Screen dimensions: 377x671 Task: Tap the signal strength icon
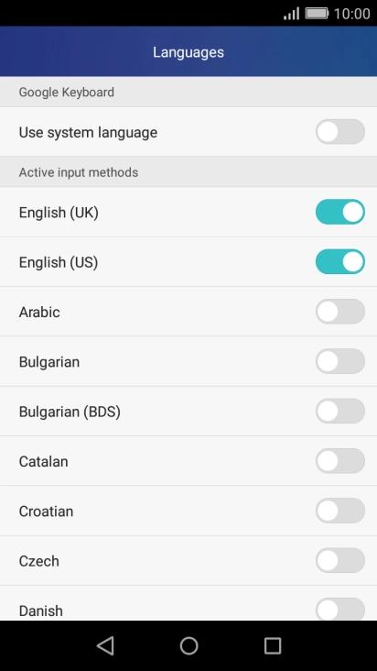point(291,14)
